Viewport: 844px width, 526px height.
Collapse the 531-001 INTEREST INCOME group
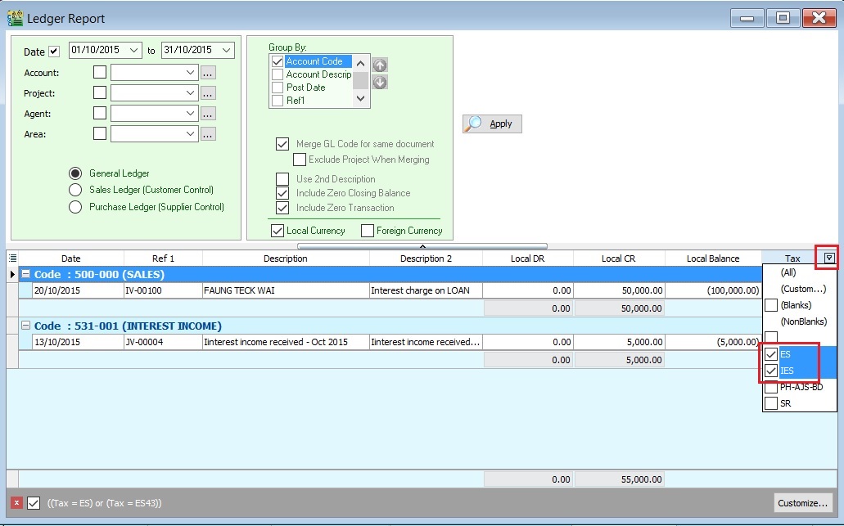26,326
